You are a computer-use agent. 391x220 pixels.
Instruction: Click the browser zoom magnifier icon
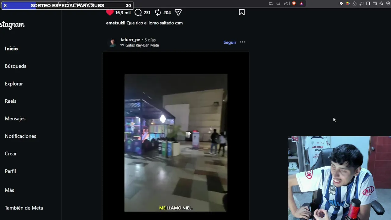[x=278, y=4]
